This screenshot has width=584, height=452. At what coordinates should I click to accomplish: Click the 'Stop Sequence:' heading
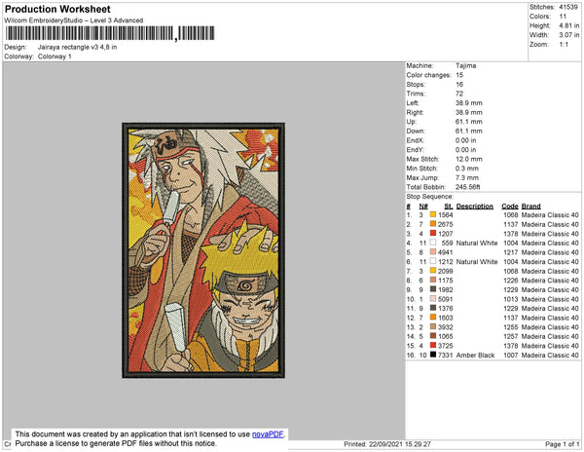point(430,197)
